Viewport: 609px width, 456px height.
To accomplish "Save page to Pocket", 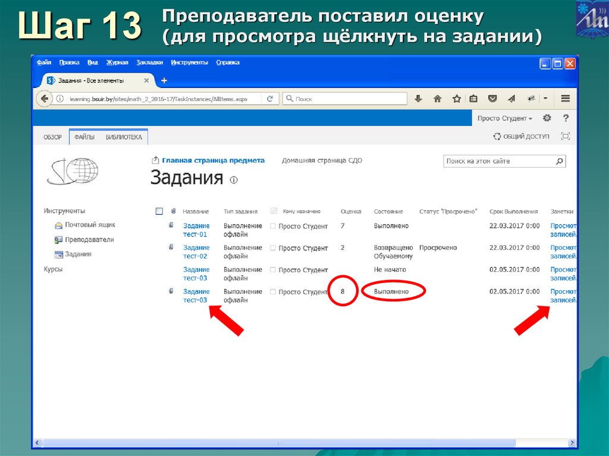I will point(492,99).
